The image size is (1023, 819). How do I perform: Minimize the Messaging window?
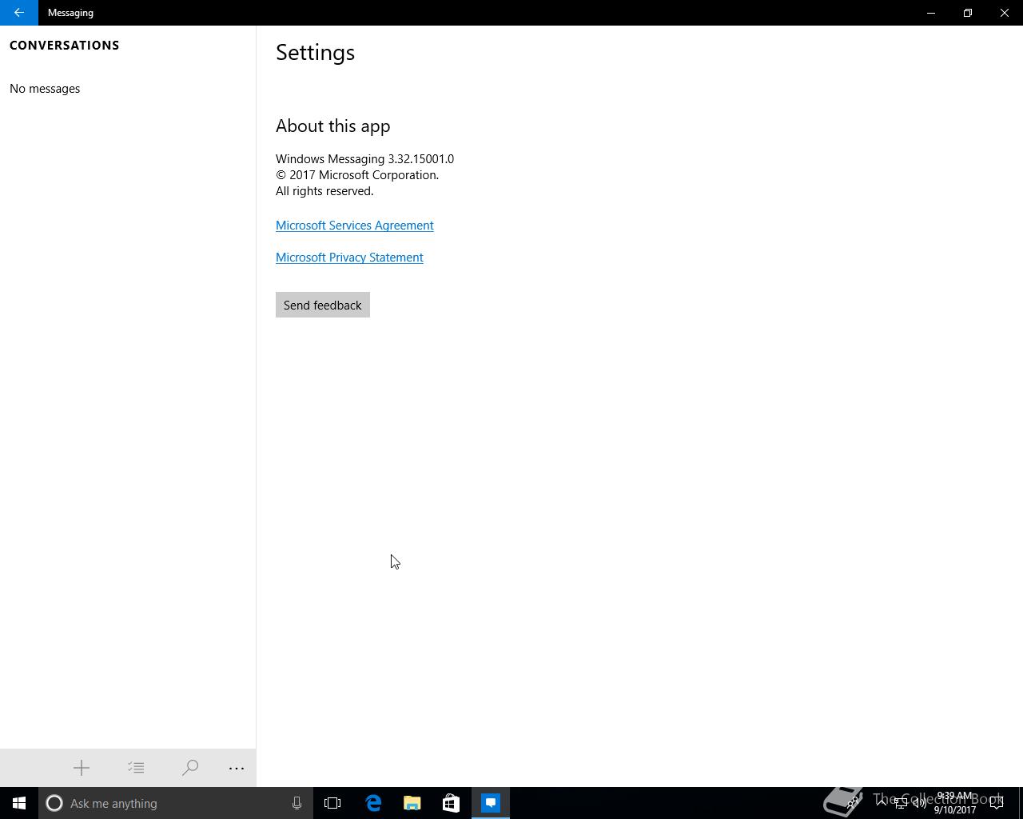pos(931,13)
